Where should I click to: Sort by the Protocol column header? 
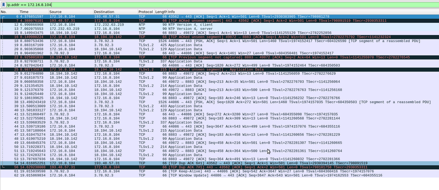pos(145,11)
